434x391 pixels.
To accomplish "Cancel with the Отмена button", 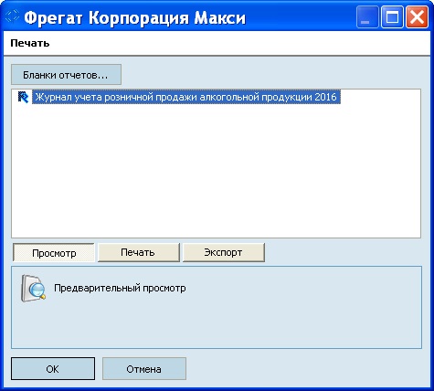I will [144, 369].
